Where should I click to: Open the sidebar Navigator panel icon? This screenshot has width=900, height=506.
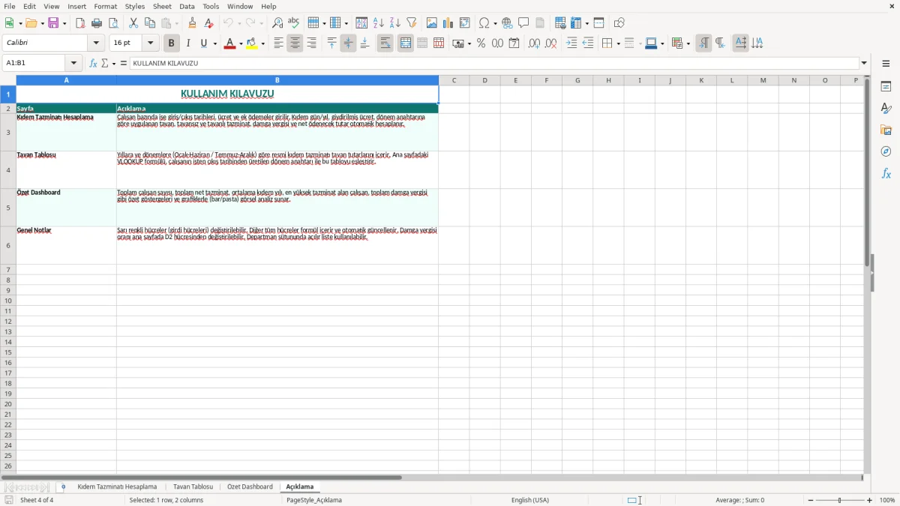(886, 151)
